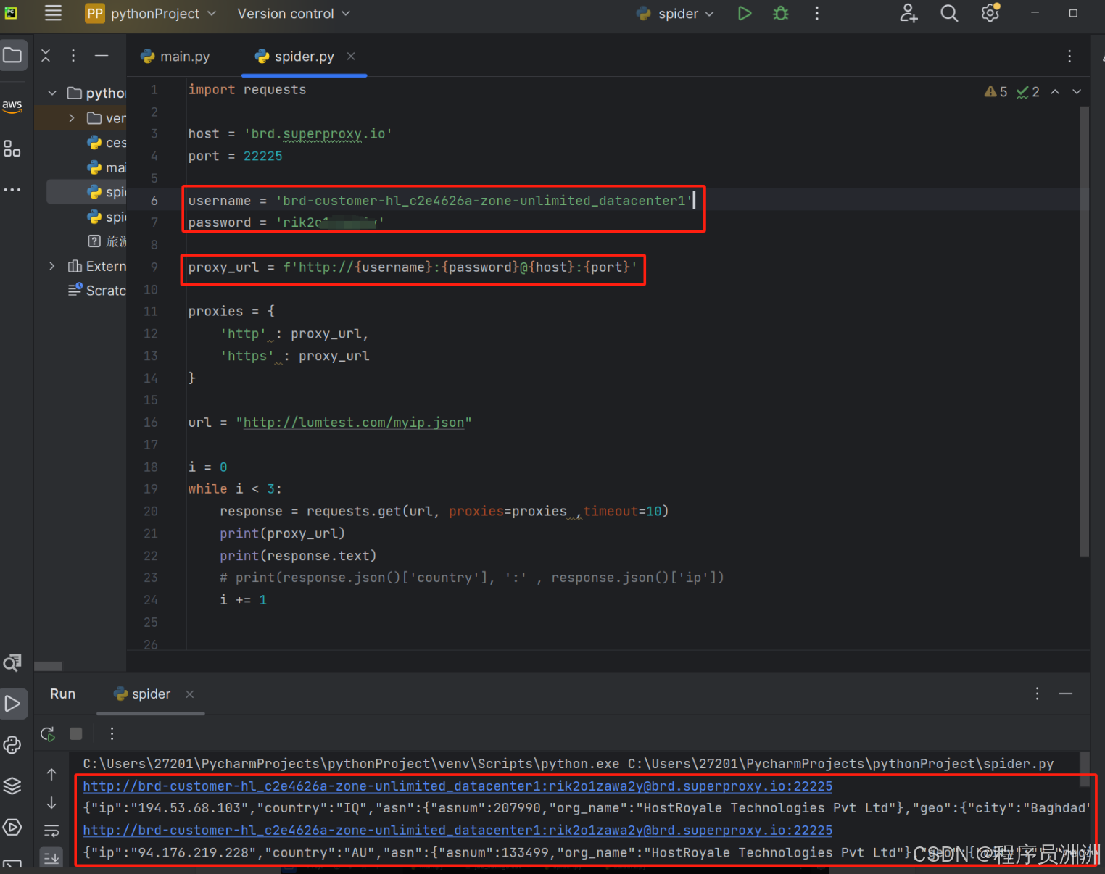Screen dimensions: 1105x874
Task: Open the first proxy URL link in output
Action: [458, 786]
